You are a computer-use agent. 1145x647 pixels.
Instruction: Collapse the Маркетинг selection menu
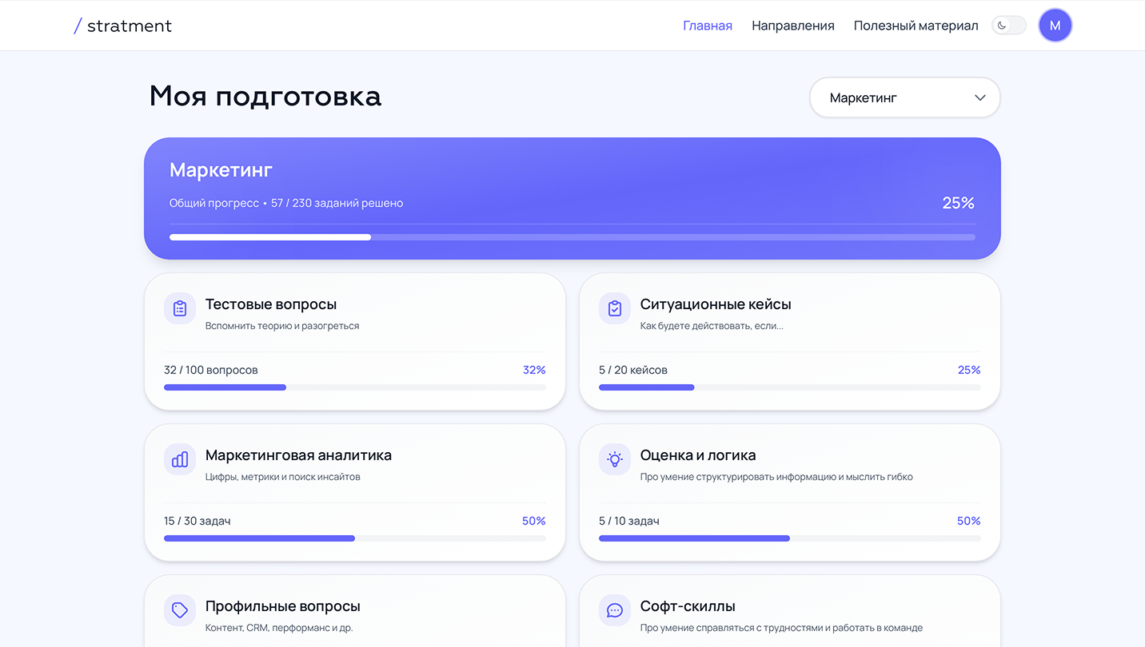(x=904, y=97)
